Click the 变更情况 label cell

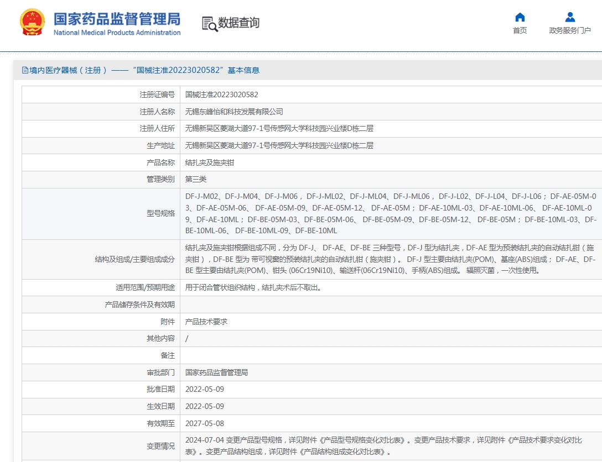pos(101,447)
